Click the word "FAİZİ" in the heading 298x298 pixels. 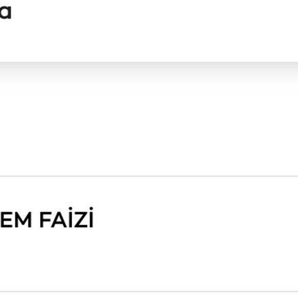click(x=66, y=220)
